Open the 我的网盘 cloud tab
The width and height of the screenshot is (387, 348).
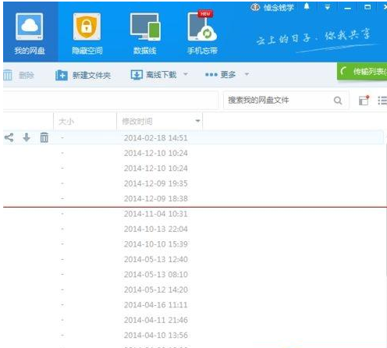click(30, 34)
